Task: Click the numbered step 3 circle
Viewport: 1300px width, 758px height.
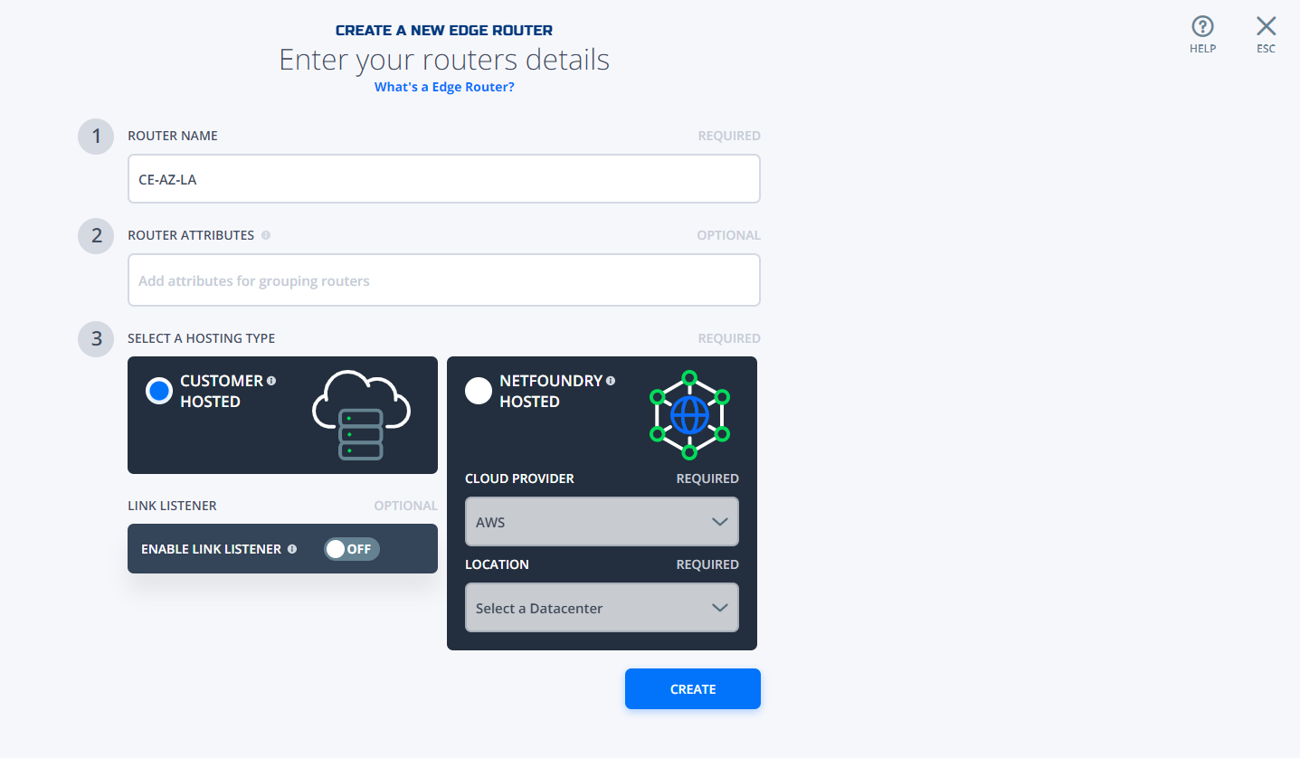Action: 95,338
